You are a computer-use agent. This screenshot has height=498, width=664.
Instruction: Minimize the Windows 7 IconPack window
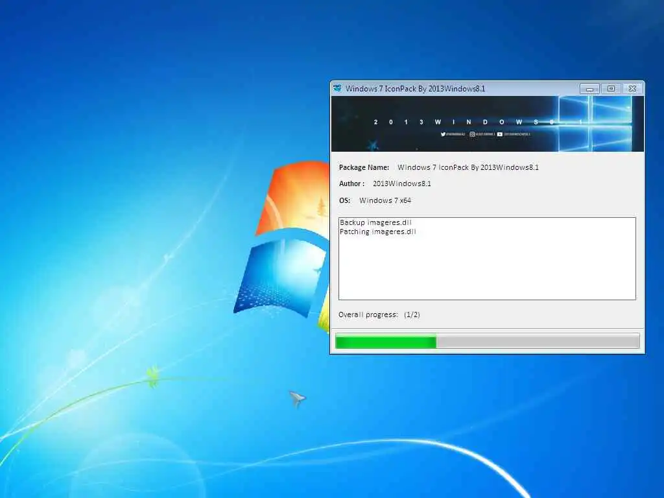[589, 88]
